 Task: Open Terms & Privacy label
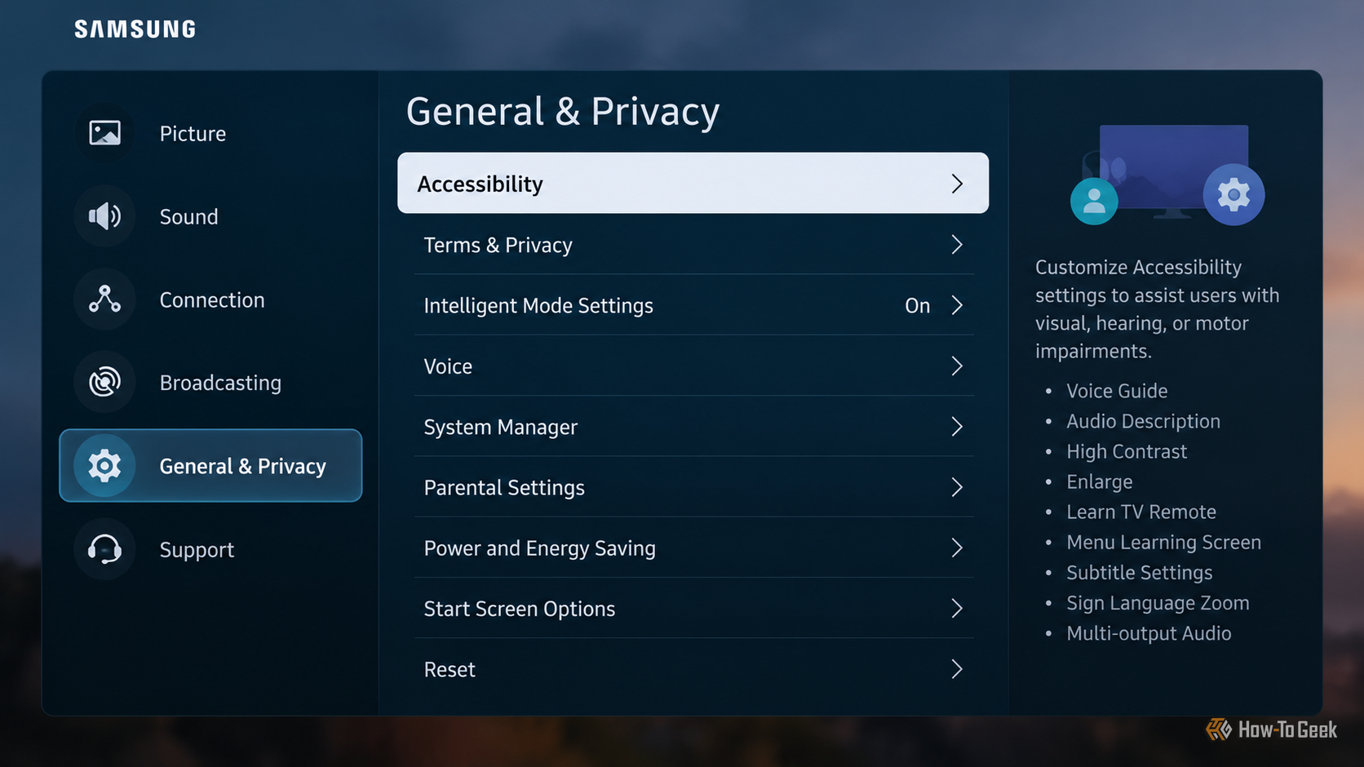pyautogui.click(x=498, y=245)
